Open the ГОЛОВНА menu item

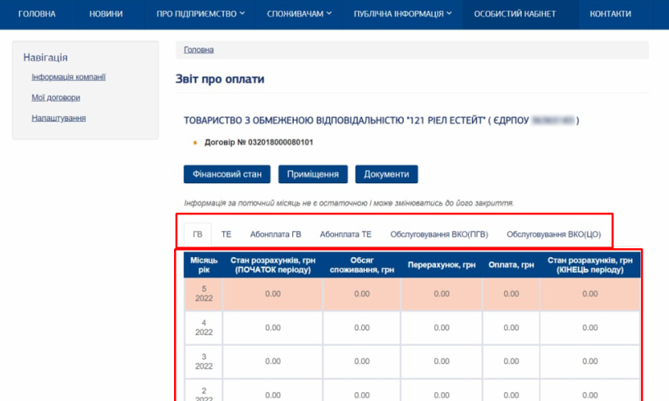(x=36, y=14)
